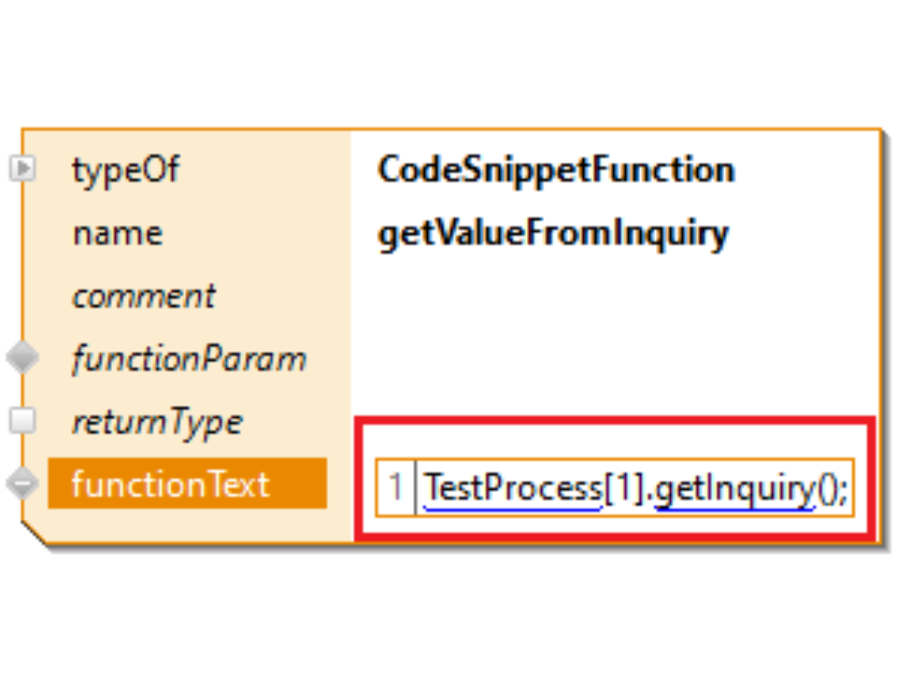897x673 pixels.
Task: Select the comment property label
Action: [144, 296]
